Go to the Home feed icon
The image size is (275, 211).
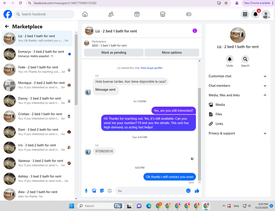(x=85, y=14)
